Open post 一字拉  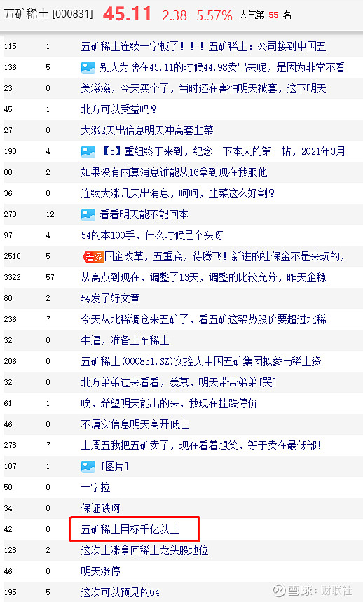tap(96, 487)
